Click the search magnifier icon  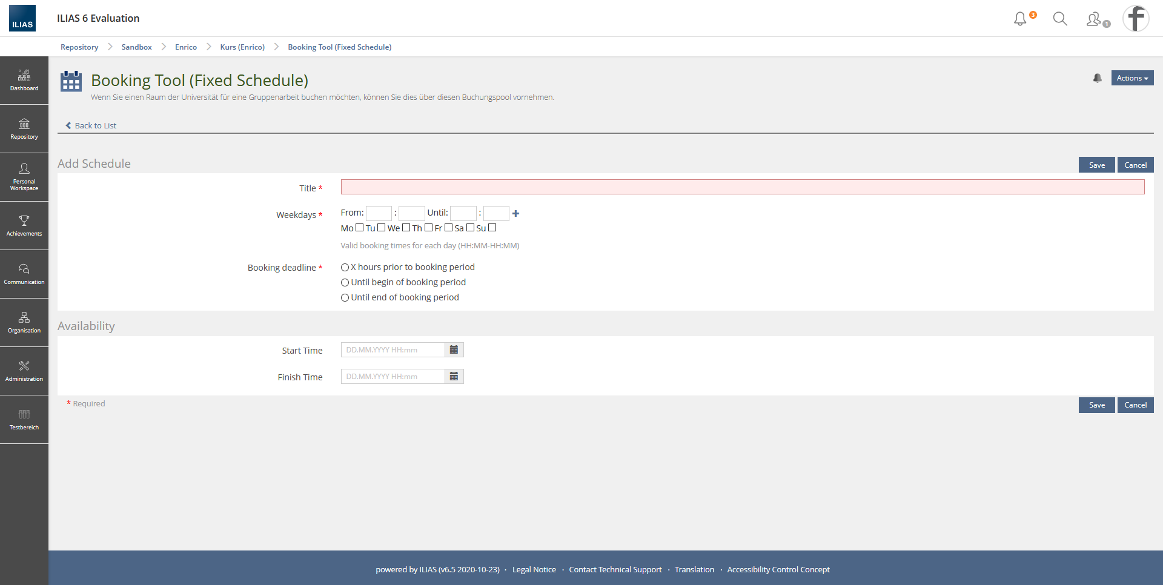tap(1060, 19)
